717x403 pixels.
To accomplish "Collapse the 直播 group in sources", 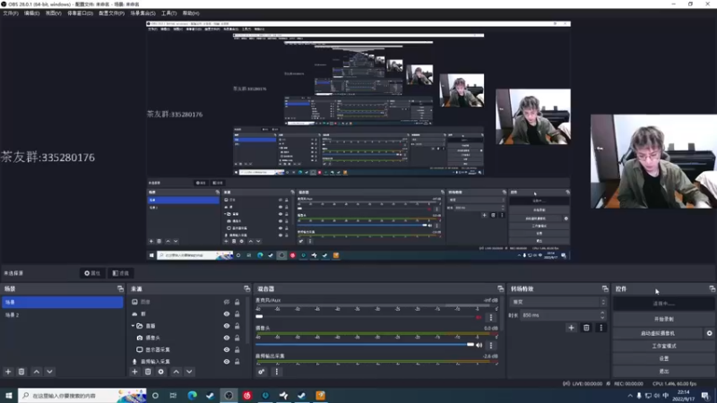I will 133,326.
